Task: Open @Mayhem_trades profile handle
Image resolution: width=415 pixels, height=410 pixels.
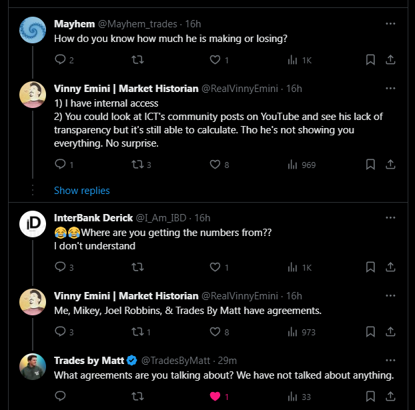Action: click(x=137, y=24)
